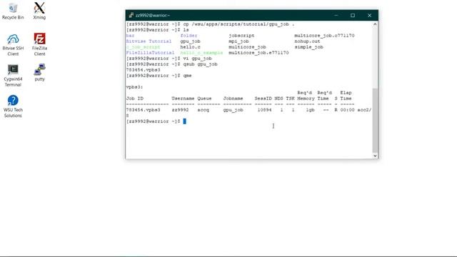Click the terminal scrollbar down arrow
Screen dimensions: 457x257
click(375, 156)
